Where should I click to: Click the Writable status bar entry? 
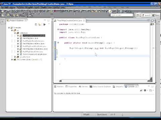[86, 114]
